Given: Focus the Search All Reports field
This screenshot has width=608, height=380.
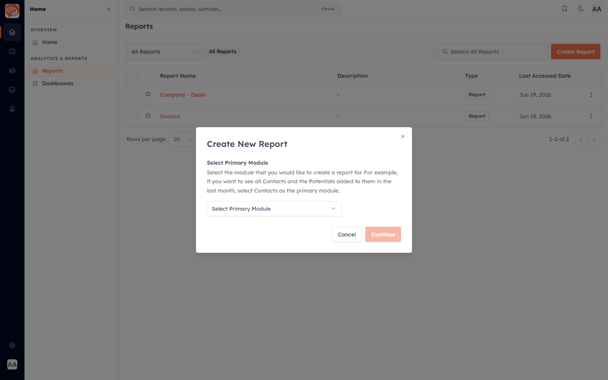Looking at the screenshot, I should [493, 52].
